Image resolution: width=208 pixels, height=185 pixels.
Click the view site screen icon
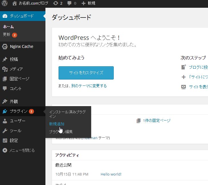183,87
